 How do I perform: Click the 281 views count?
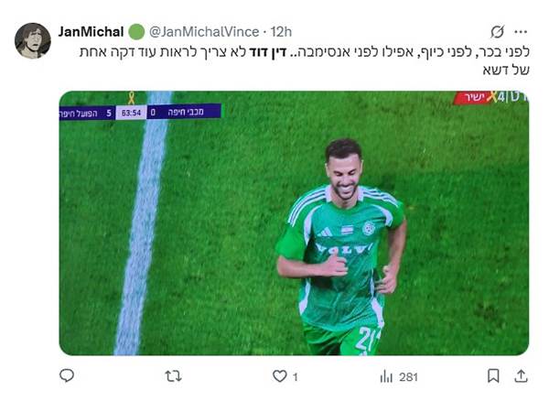408,377
